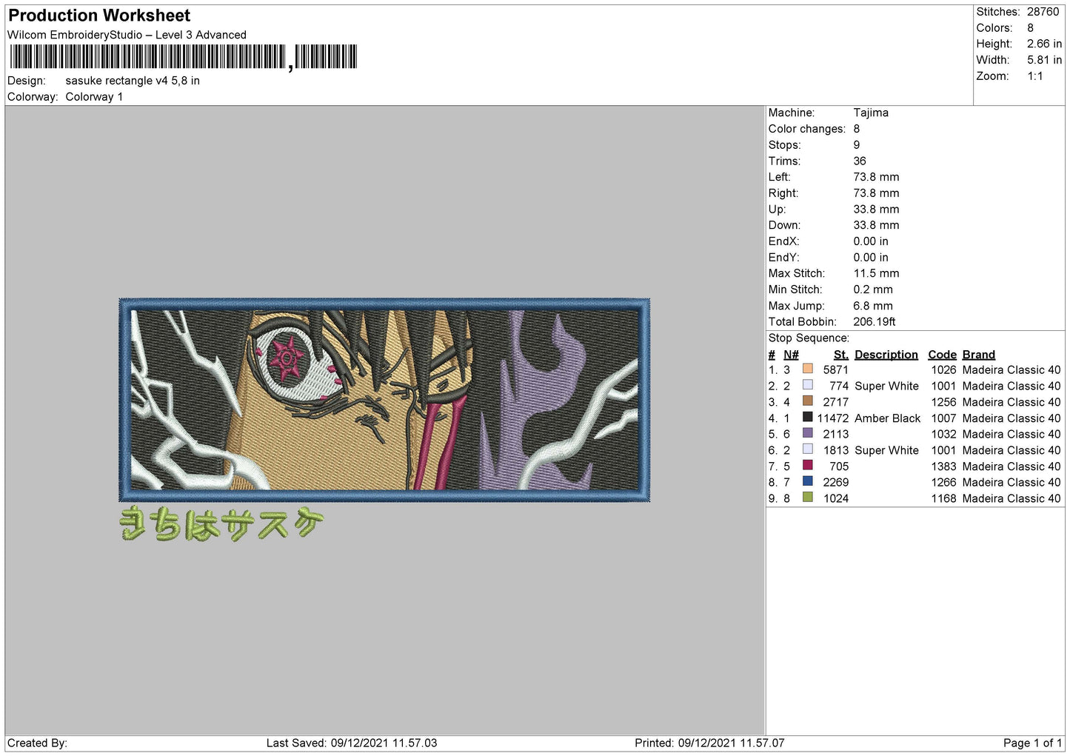This screenshot has height=756, width=1070.
Task: Click thread code 1032
Action: pyautogui.click(x=944, y=435)
